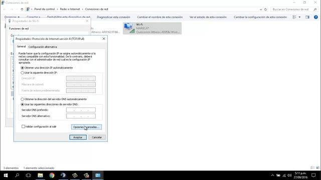Open taskbar search magnifier icon

click(x=17, y=175)
